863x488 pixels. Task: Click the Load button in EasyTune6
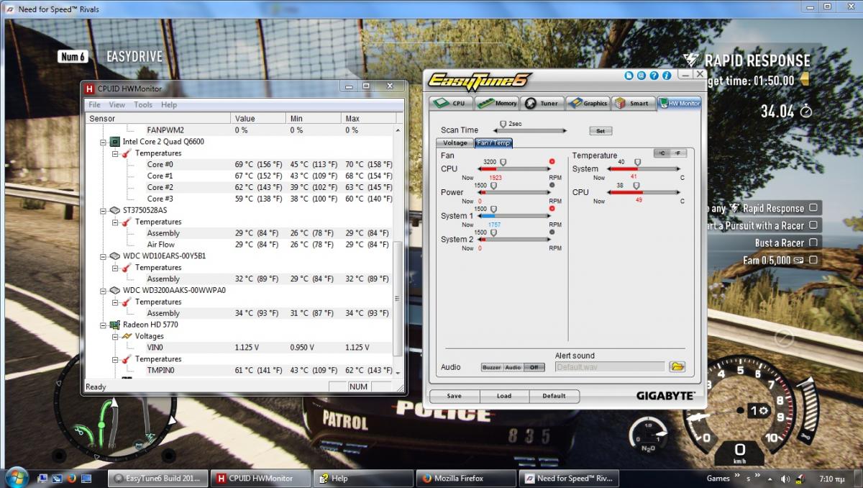click(504, 396)
